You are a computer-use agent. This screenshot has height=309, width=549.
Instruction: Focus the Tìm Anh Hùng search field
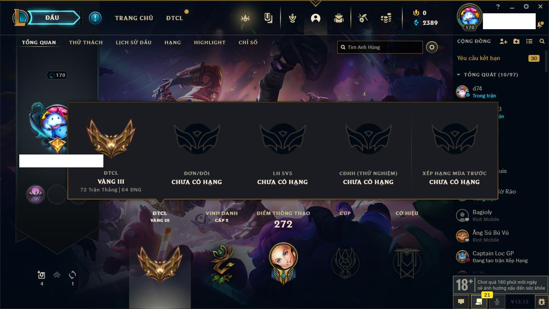tap(380, 47)
